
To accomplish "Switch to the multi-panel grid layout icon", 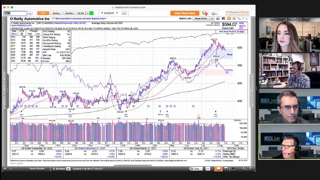I will (x=223, y=18).
